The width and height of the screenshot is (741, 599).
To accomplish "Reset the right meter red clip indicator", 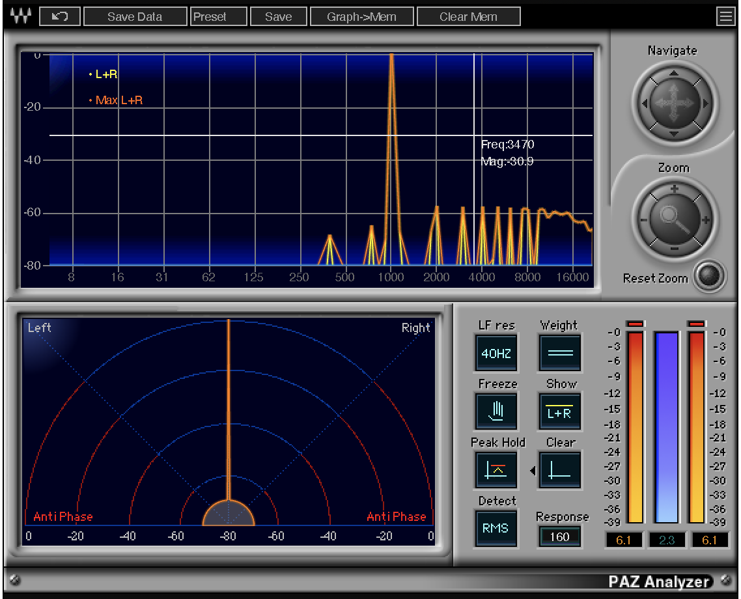I will (697, 324).
